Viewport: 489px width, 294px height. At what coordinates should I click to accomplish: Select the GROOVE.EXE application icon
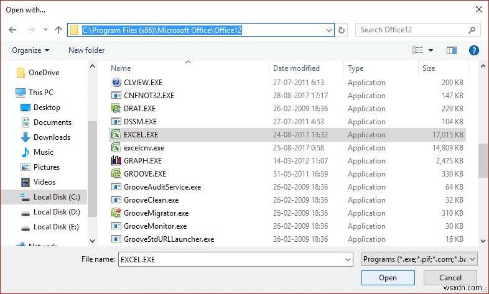click(116, 174)
